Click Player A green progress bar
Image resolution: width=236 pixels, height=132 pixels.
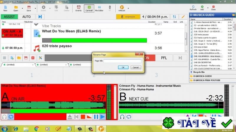click(53, 111)
